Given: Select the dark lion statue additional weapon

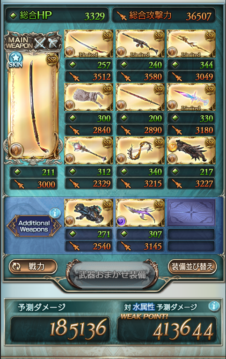Looking at the screenshot, I should click(88, 213).
